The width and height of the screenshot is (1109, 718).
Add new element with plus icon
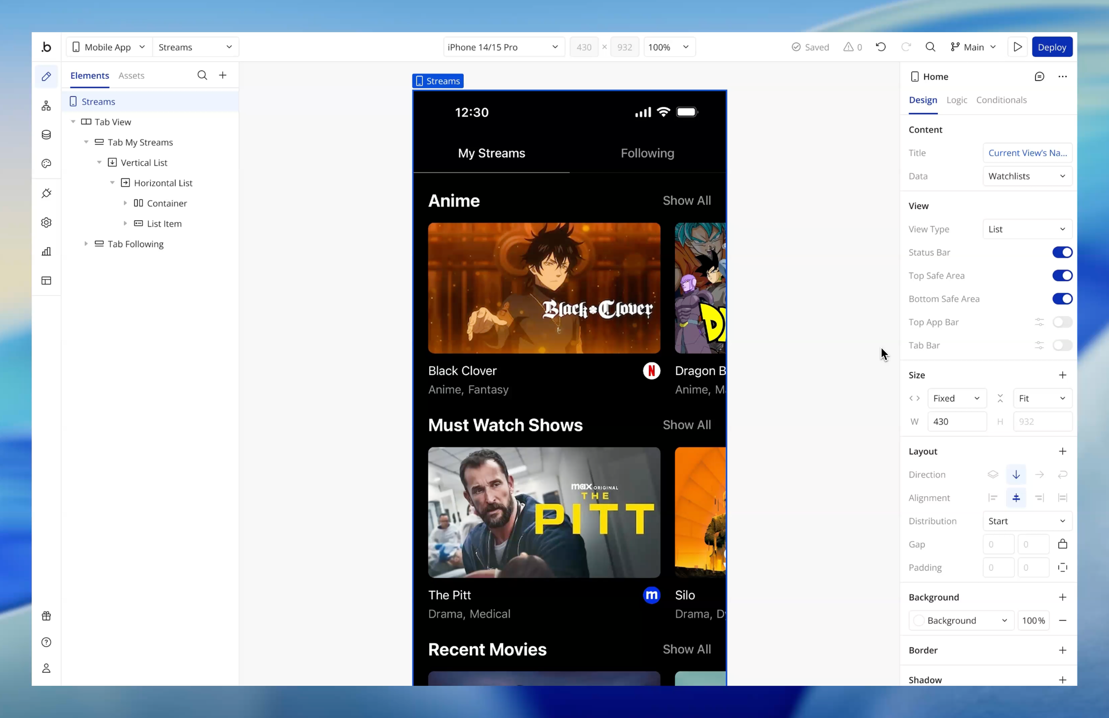click(x=223, y=75)
